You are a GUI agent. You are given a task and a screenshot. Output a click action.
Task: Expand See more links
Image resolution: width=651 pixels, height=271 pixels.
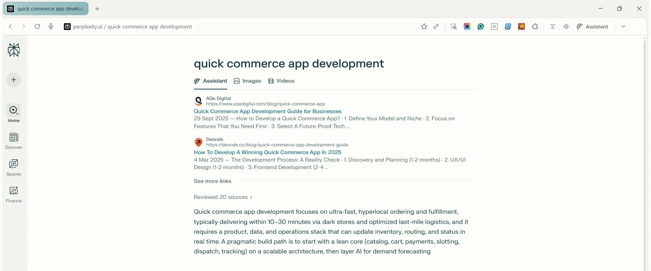coord(213,181)
